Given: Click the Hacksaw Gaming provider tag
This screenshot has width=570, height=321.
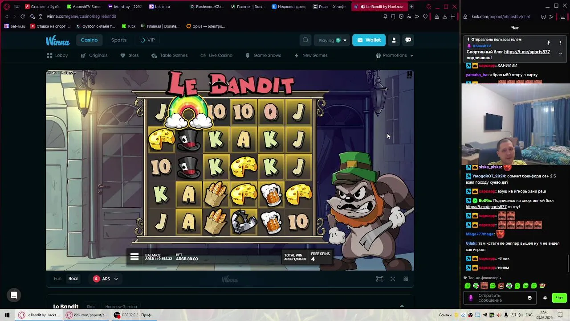Looking at the screenshot, I should (121, 307).
